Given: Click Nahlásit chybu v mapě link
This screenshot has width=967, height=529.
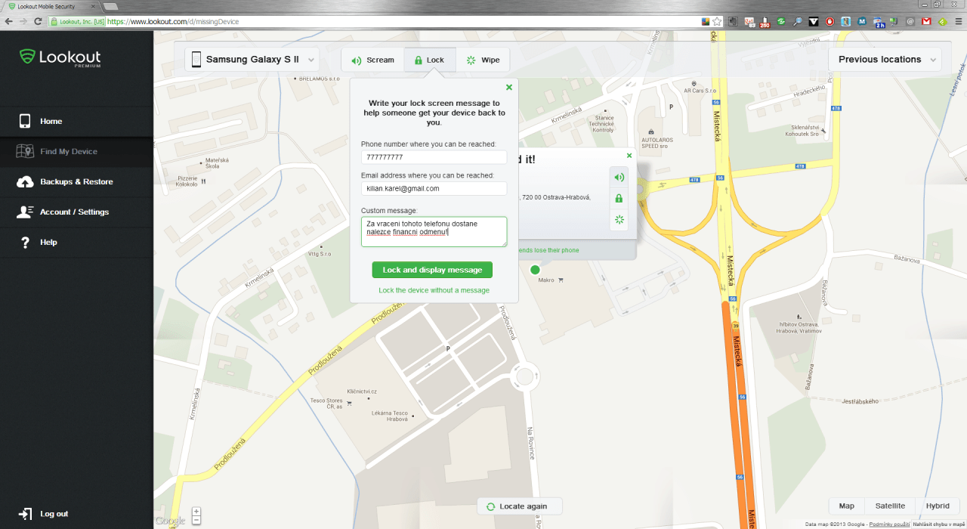Looking at the screenshot, I should point(939,524).
